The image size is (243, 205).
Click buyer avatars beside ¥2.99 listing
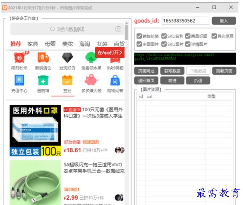119,197
